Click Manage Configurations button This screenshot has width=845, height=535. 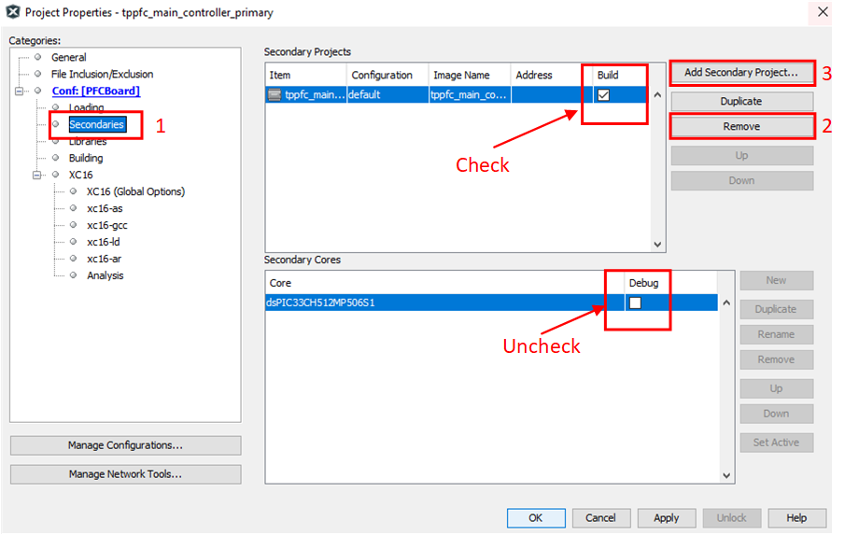[125, 445]
